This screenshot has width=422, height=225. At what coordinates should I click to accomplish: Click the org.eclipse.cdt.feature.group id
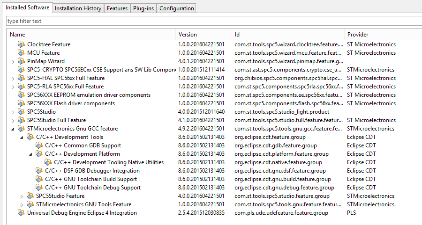point(270,137)
